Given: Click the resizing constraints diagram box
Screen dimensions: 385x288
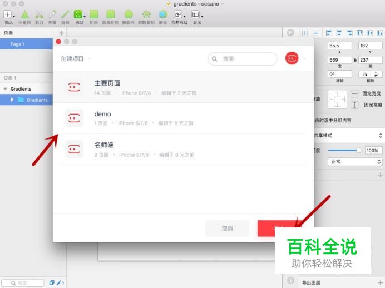Looking at the screenshot, I should click(337, 100).
